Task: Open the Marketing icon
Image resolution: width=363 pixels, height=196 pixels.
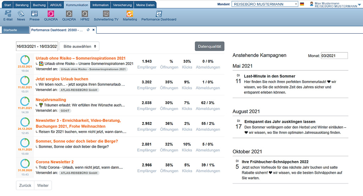Action: click(x=130, y=14)
